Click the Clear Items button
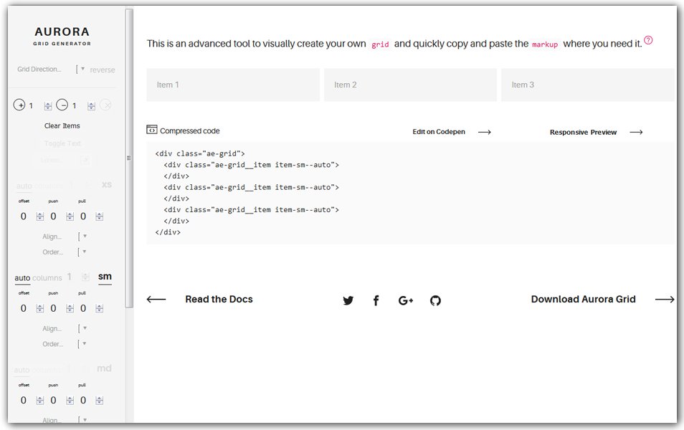This screenshot has width=684, height=430. (62, 125)
